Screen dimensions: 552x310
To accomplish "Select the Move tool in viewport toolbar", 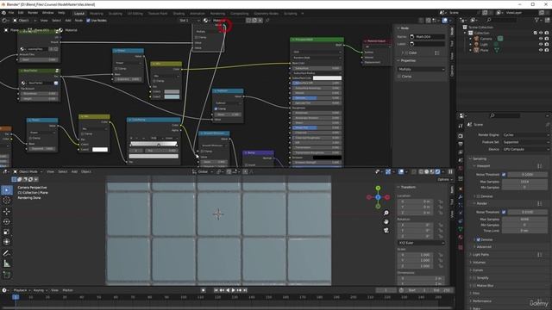I will [x=7, y=211].
